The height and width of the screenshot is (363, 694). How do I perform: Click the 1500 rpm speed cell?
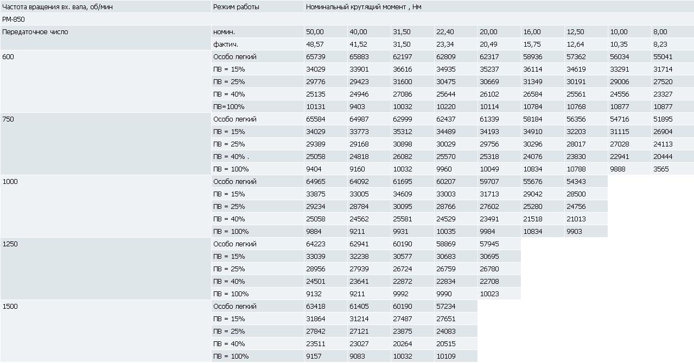(x=106, y=331)
